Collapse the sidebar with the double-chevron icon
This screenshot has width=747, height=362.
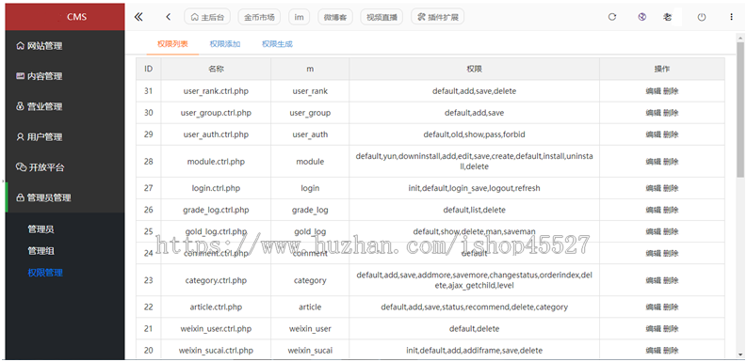(x=138, y=17)
